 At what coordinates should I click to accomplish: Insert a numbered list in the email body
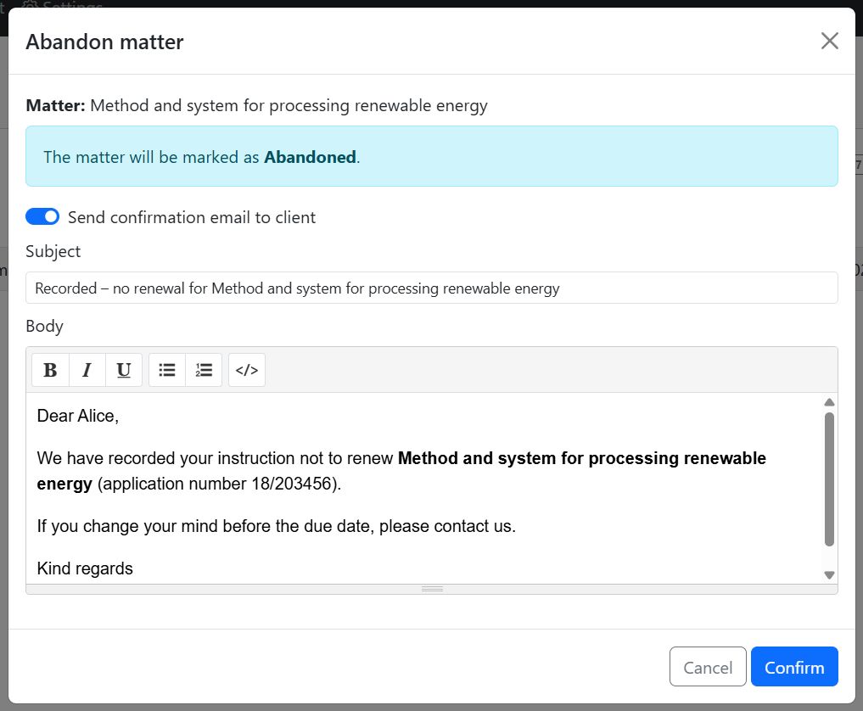[204, 370]
